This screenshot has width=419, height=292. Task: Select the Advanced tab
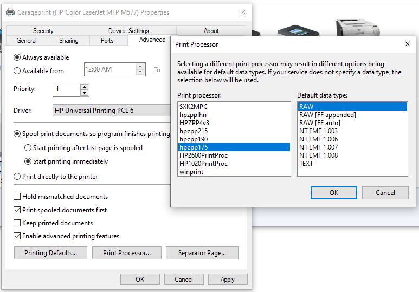pos(152,40)
